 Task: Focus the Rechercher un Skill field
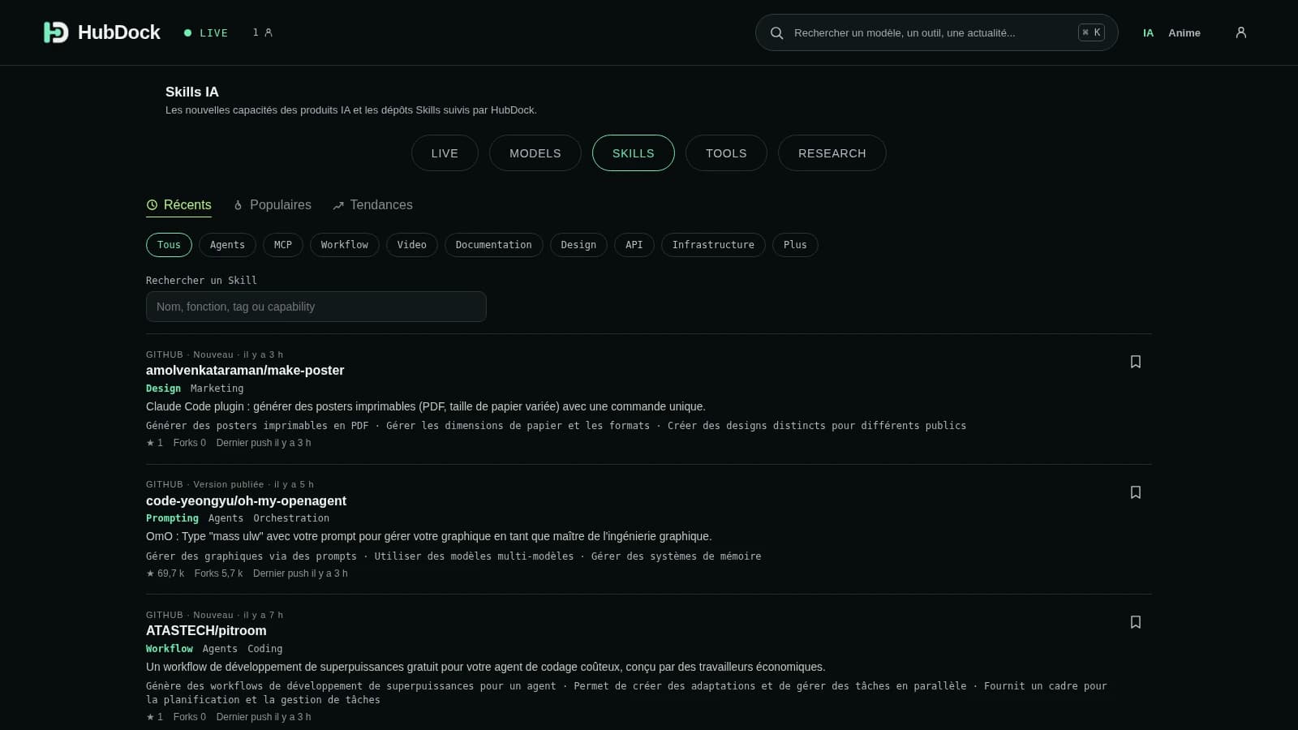click(x=316, y=307)
